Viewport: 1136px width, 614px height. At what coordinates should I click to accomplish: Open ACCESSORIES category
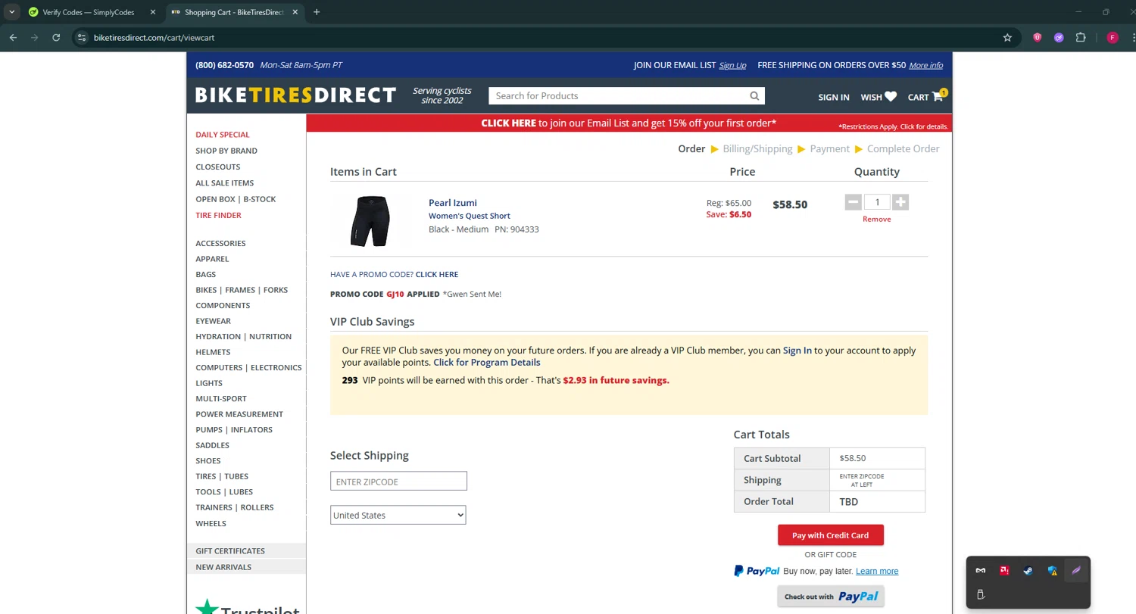[x=220, y=243]
